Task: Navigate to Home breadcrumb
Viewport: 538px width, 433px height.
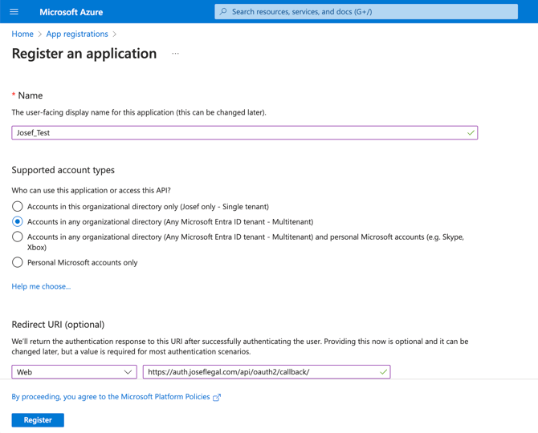Action: (x=22, y=34)
